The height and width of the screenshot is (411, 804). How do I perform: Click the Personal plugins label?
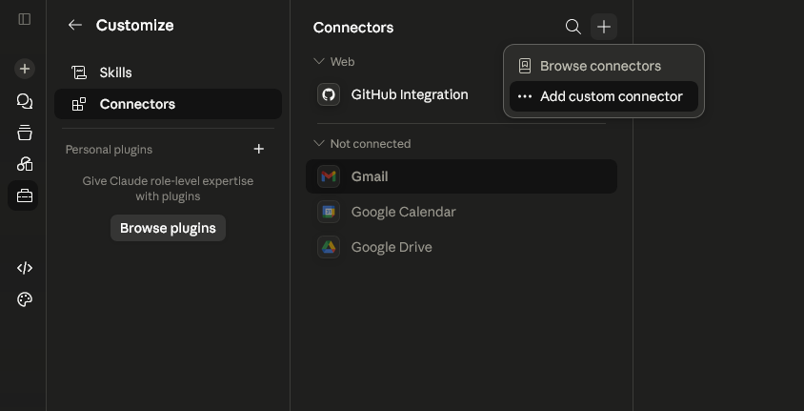pyautogui.click(x=109, y=150)
